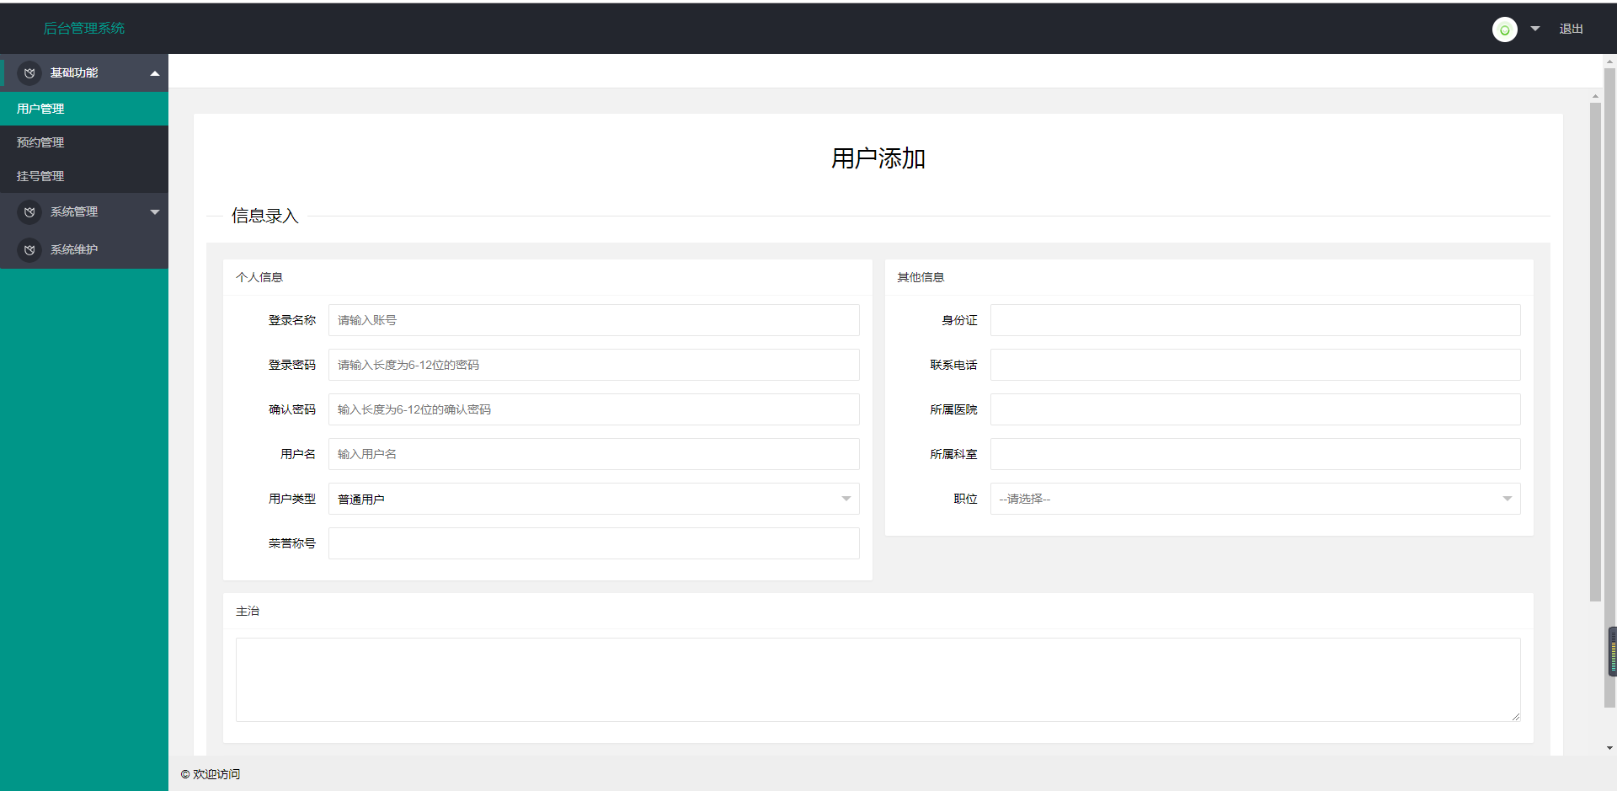Open the 用户类型 dropdown showing 普通用户
Image resolution: width=1617 pixels, height=791 pixels.
[594, 499]
